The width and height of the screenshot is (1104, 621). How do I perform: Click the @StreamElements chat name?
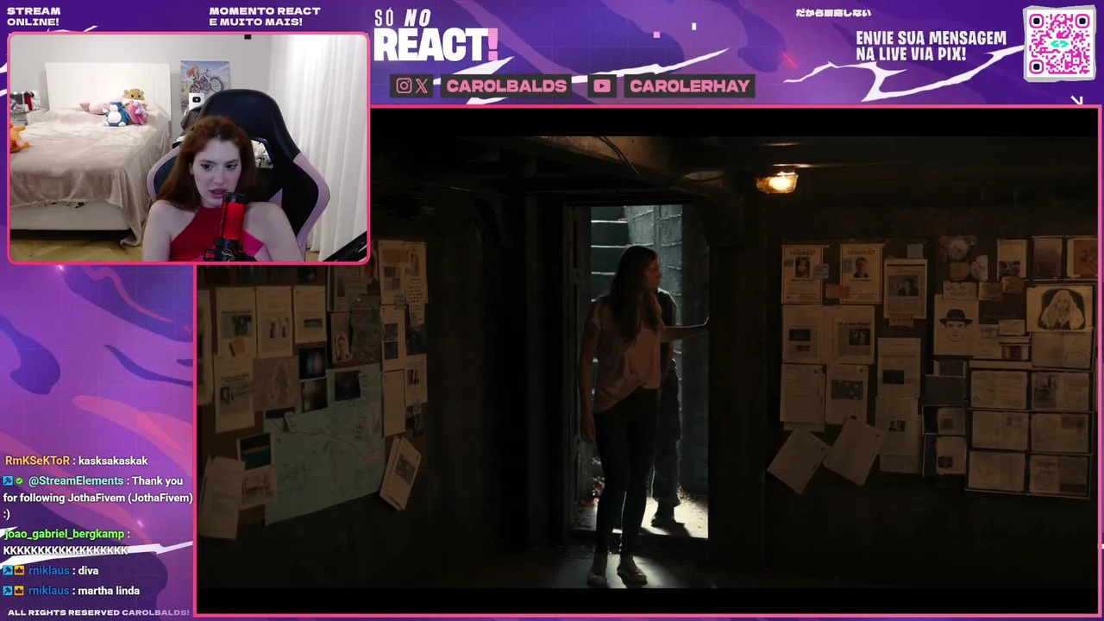76,481
